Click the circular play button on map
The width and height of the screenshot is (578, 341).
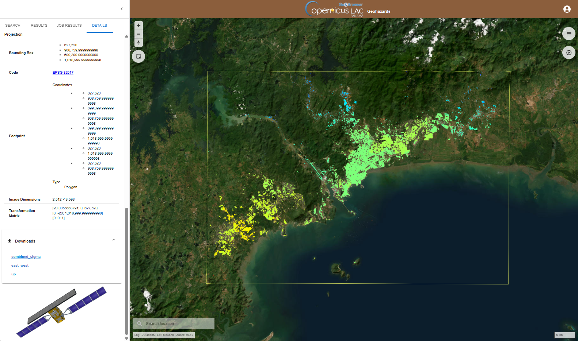(x=569, y=53)
